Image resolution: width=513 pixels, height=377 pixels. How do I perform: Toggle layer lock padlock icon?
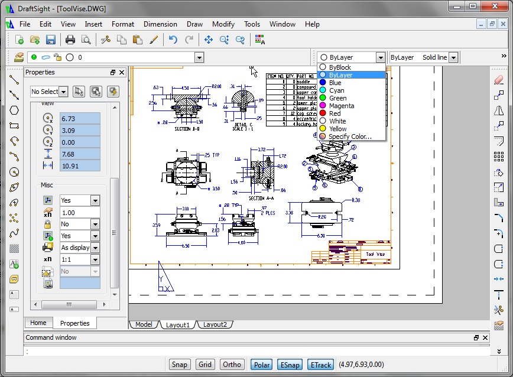57,57
